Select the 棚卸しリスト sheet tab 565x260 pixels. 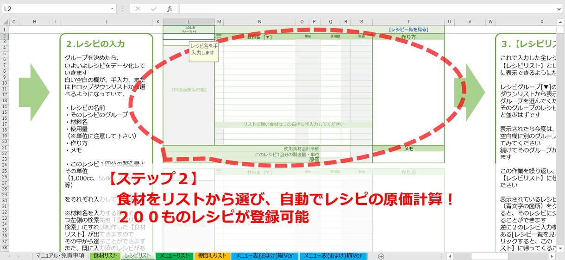[212, 256]
